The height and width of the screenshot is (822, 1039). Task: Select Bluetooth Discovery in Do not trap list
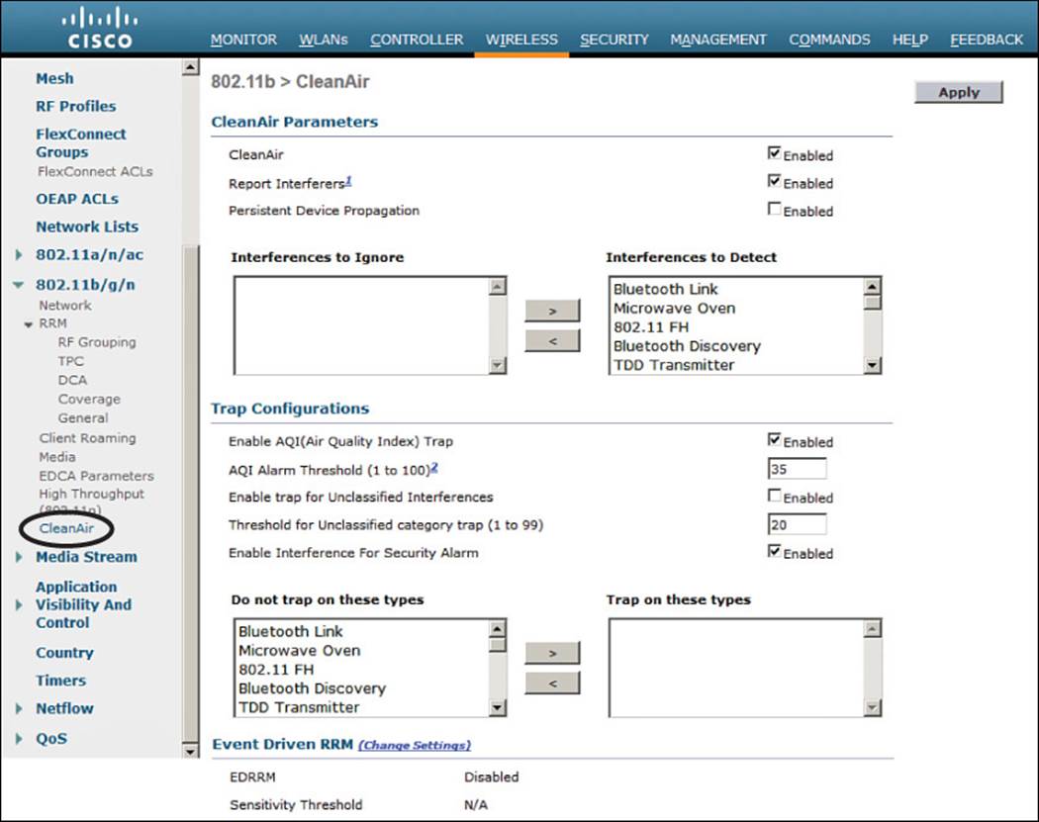point(312,688)
